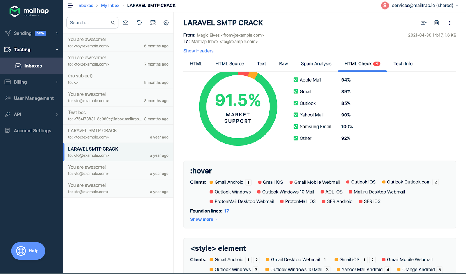Click the Account Settings document icon
Image resolution: width=466 pixels, height=274 pixels.
coord(8,131)
